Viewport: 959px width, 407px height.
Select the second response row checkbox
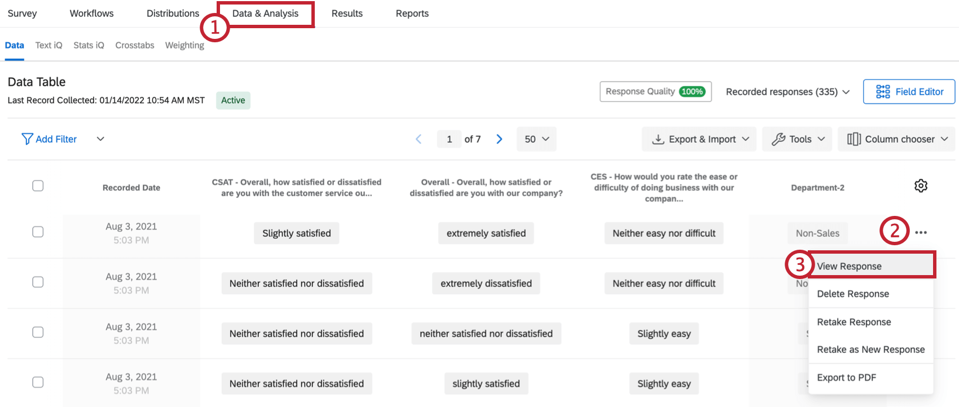(x=38, y=282)
